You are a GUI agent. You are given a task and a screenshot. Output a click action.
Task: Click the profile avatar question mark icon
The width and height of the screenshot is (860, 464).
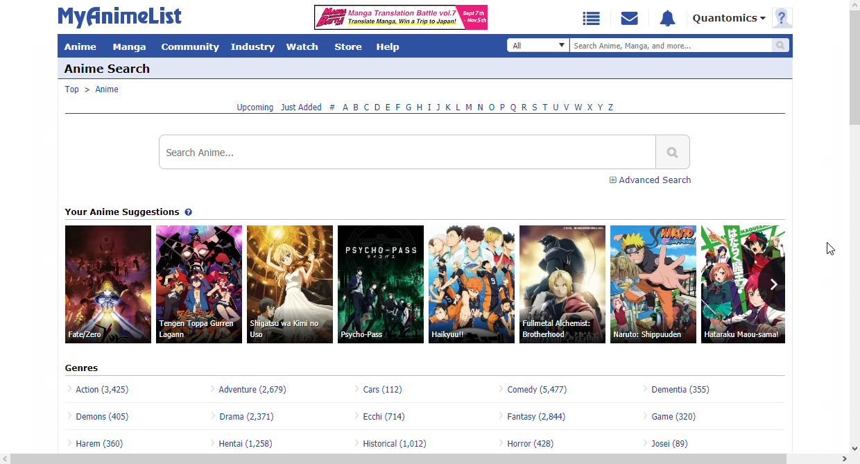coord(782,18)
